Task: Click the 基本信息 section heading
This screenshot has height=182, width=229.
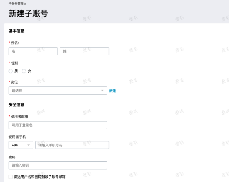Action: click(x=17, y=31)
